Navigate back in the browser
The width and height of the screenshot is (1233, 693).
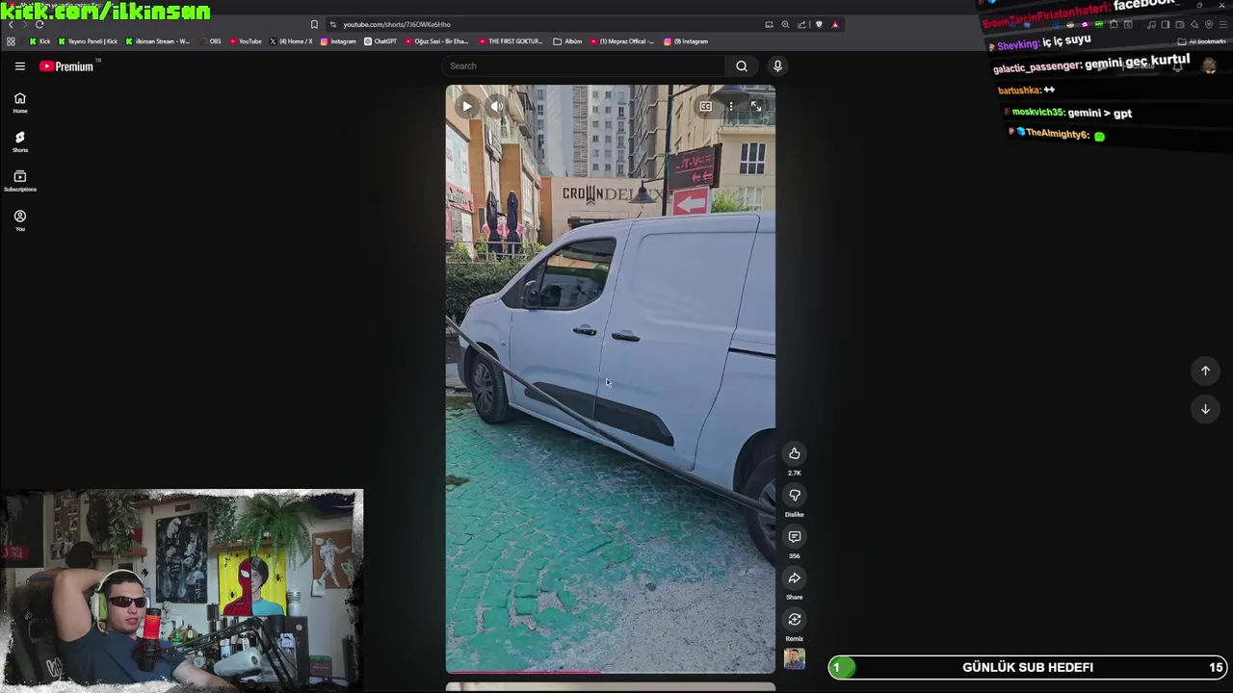tap(11, 24)
